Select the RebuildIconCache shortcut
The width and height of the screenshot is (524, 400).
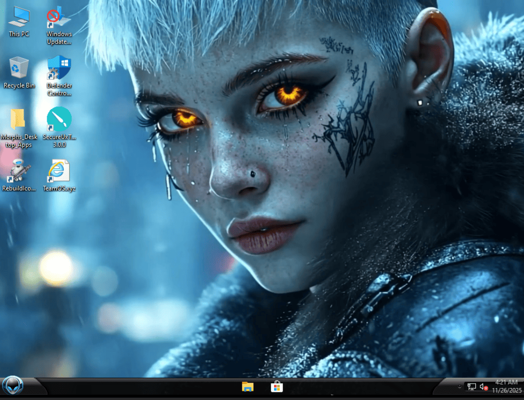(19, 175)
